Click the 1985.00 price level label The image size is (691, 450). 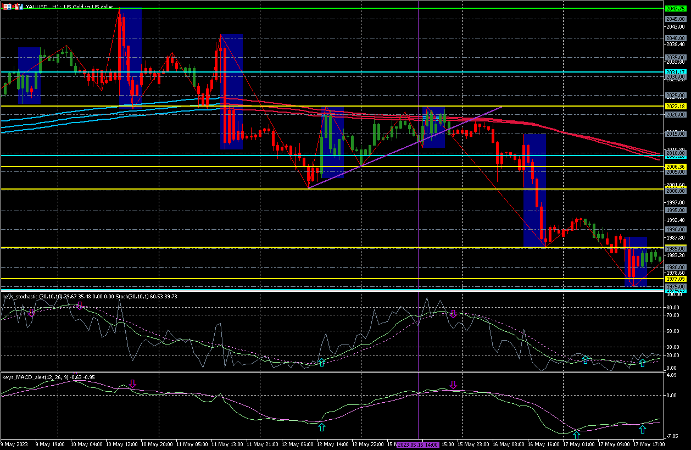[675, 248]
